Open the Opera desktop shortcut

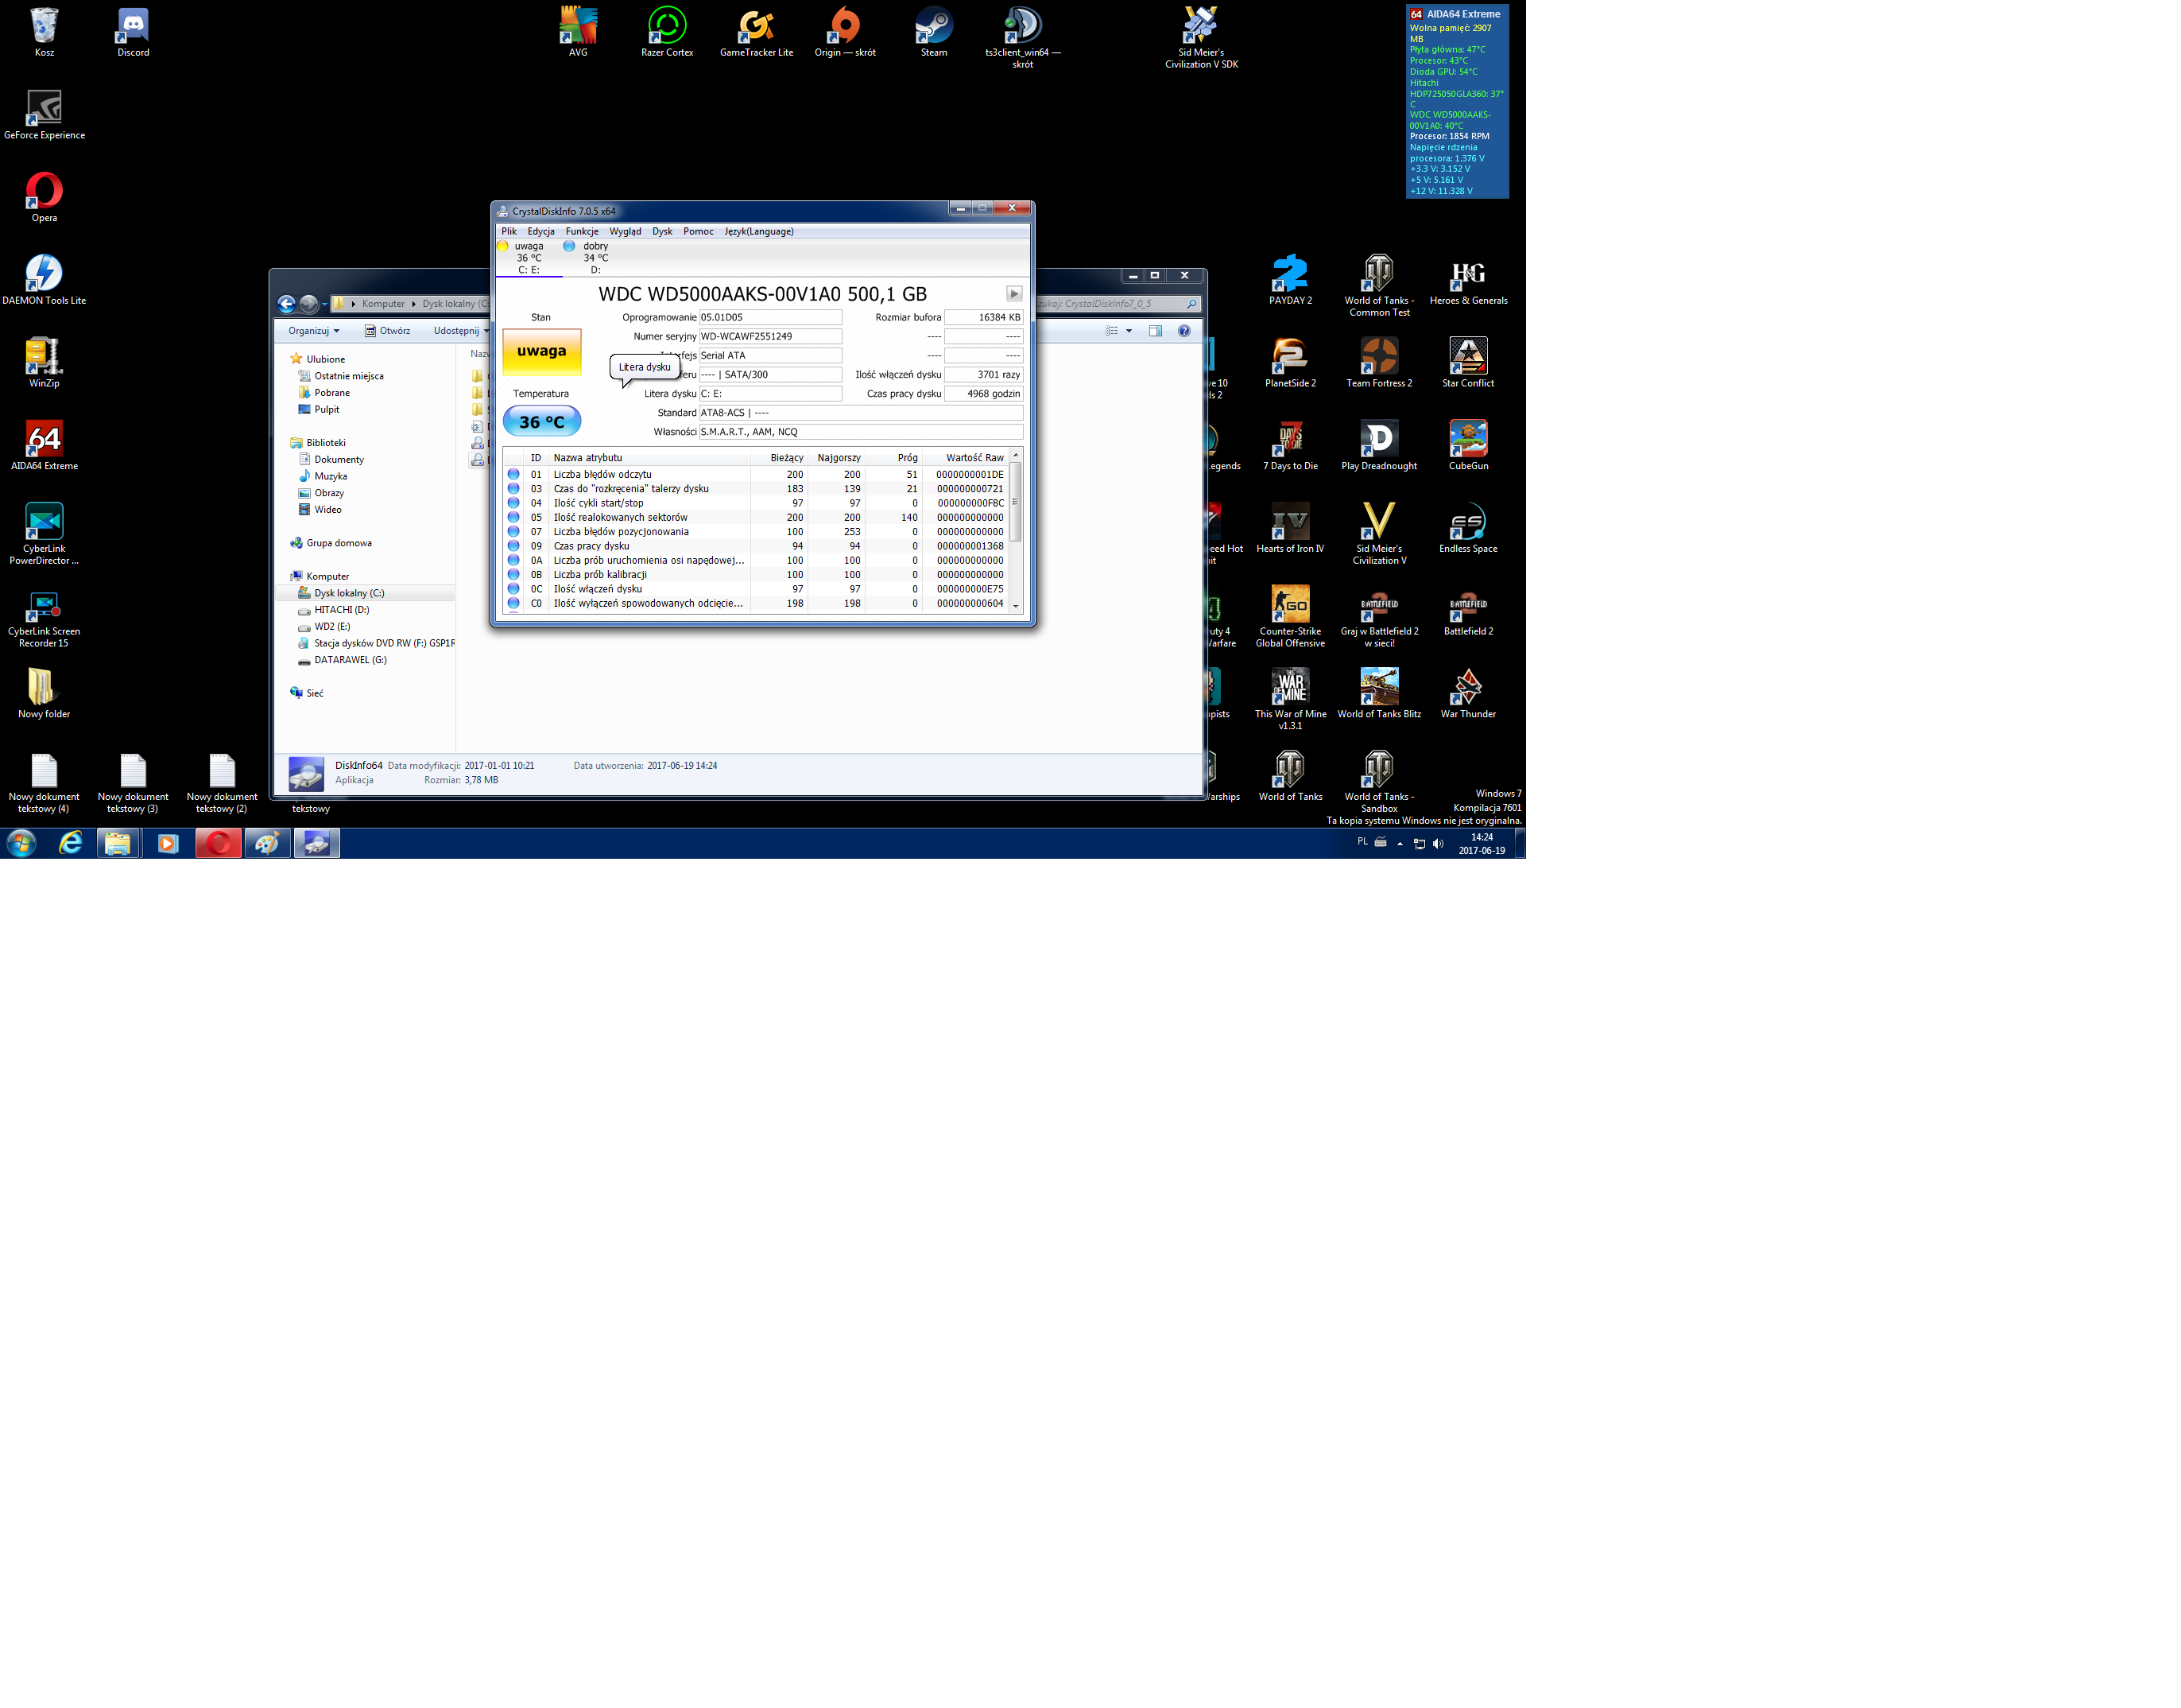click(44, 197)
